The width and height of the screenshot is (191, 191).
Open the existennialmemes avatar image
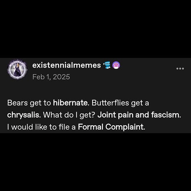tap(17, 69)
